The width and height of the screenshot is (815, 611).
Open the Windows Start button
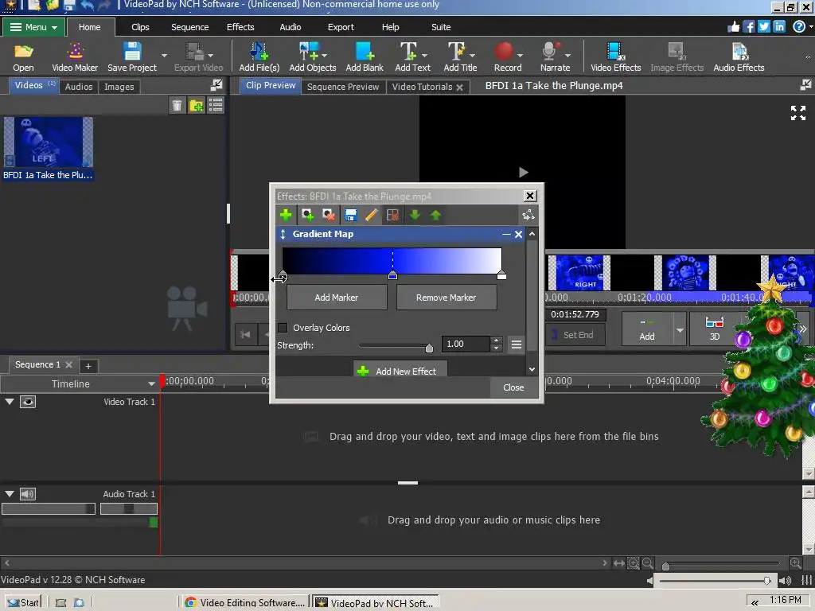(x=24, y=603)
